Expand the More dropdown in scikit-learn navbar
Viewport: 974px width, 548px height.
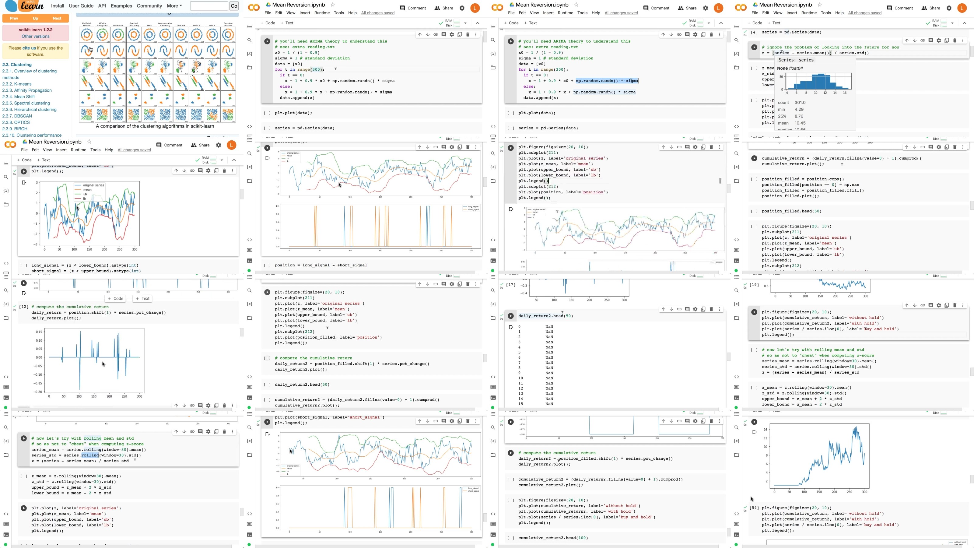[x=174, y=6]
